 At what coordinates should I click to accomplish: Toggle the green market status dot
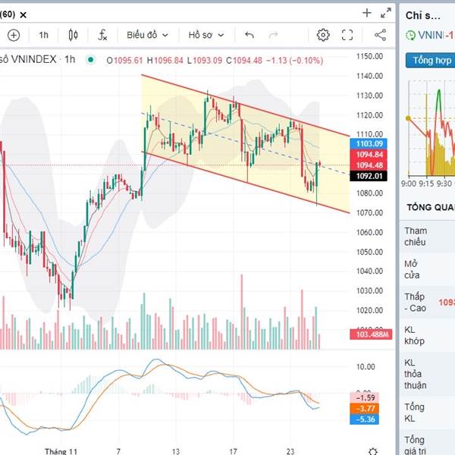(91, 60)
